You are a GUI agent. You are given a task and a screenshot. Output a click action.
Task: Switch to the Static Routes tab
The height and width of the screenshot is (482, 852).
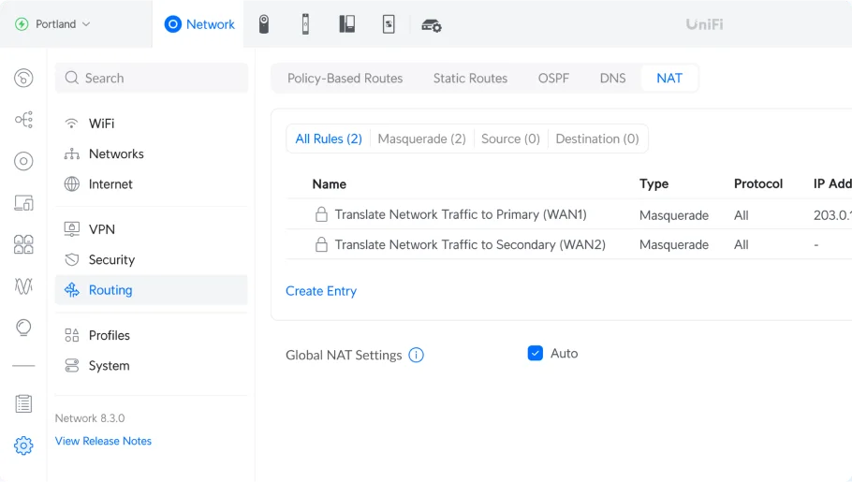pyautogui.click(x=470, y=79)
